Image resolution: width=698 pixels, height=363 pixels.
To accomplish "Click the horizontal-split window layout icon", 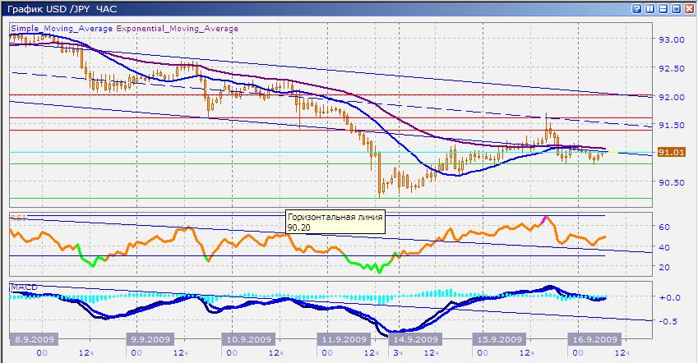I will click(663, 8).
